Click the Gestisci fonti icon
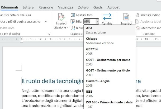This screenshot has width=161, height=109. (73, 15)
